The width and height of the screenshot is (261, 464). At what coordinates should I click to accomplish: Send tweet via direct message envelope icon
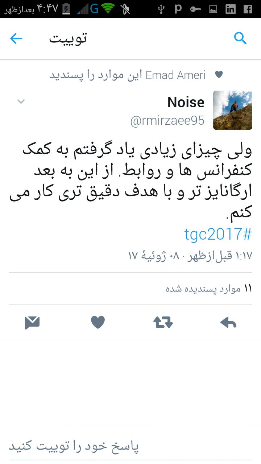[x=32, y=322]
